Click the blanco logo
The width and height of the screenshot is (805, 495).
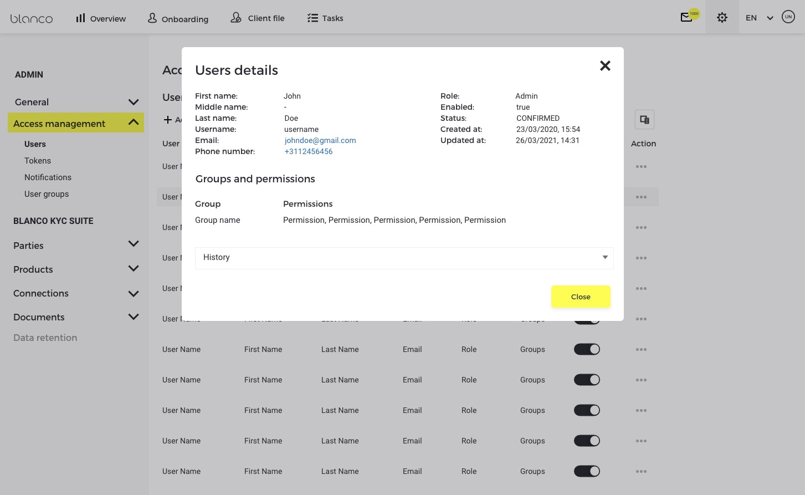tap(32, 18)
